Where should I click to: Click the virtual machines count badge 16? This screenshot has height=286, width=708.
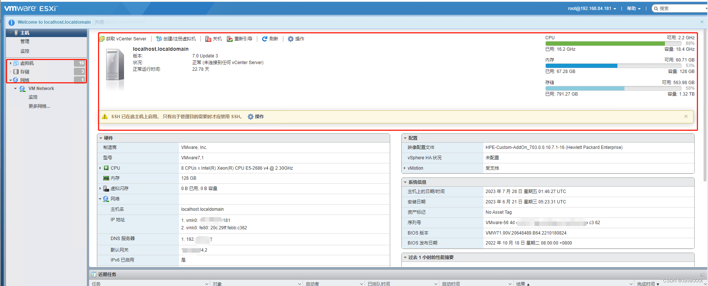pyautogui.click(x=80, y=63)
